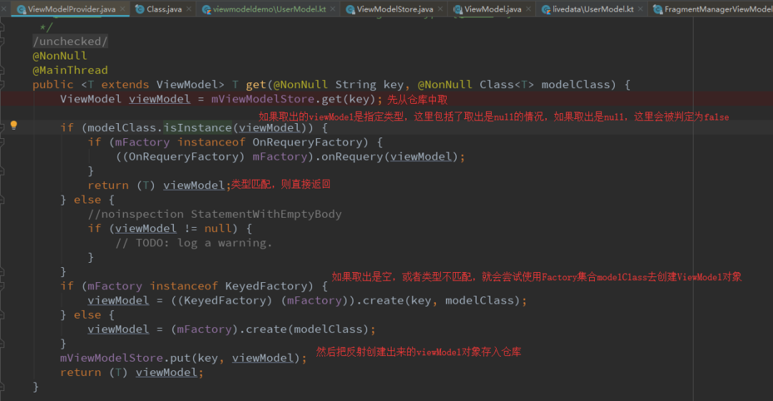Click OnRequeryFactory after instanceof
This screenshot has height=401, width=773.
coord(307,142)
